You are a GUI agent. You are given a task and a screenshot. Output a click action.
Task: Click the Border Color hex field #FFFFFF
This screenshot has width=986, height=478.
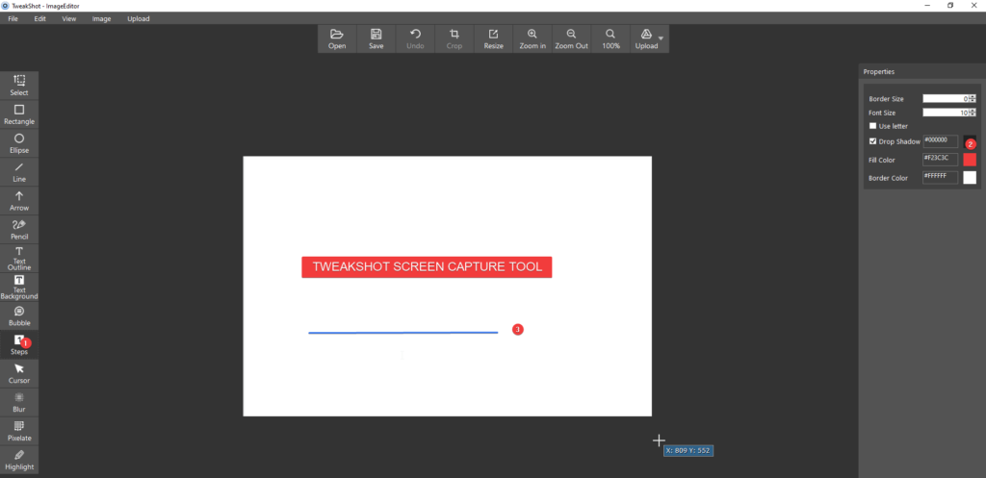[x=940, y=178]
